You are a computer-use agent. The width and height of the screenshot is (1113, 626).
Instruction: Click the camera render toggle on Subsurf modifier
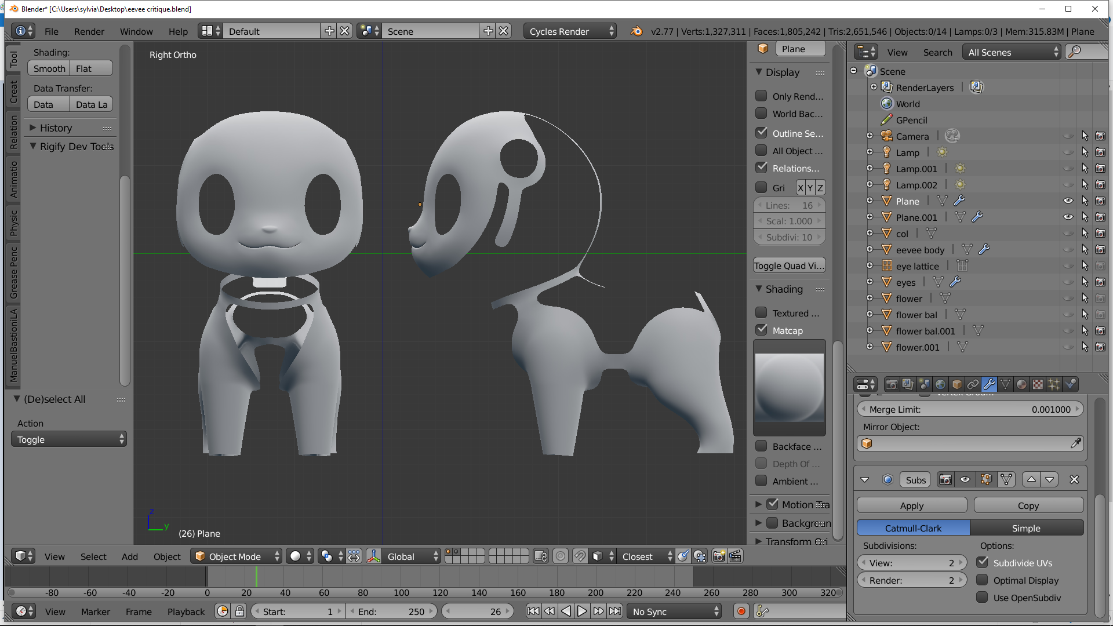(x=945, y=480)
